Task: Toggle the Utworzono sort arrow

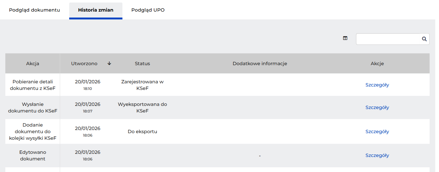Action: [109, 63]
